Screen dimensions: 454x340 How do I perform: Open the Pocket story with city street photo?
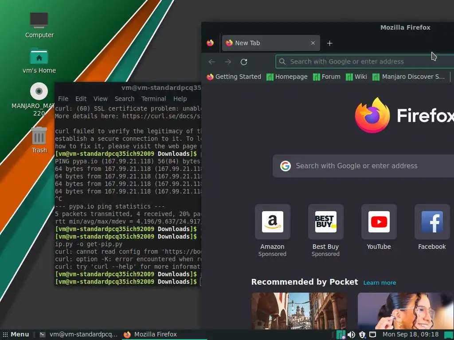tap(299, 311)
